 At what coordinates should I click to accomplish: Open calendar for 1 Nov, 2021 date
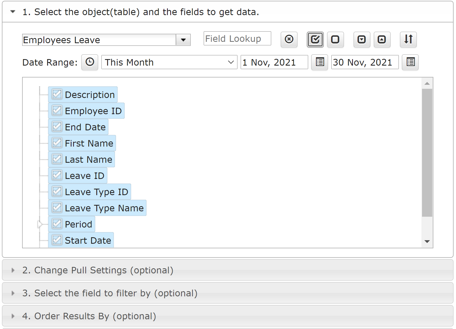320,62
